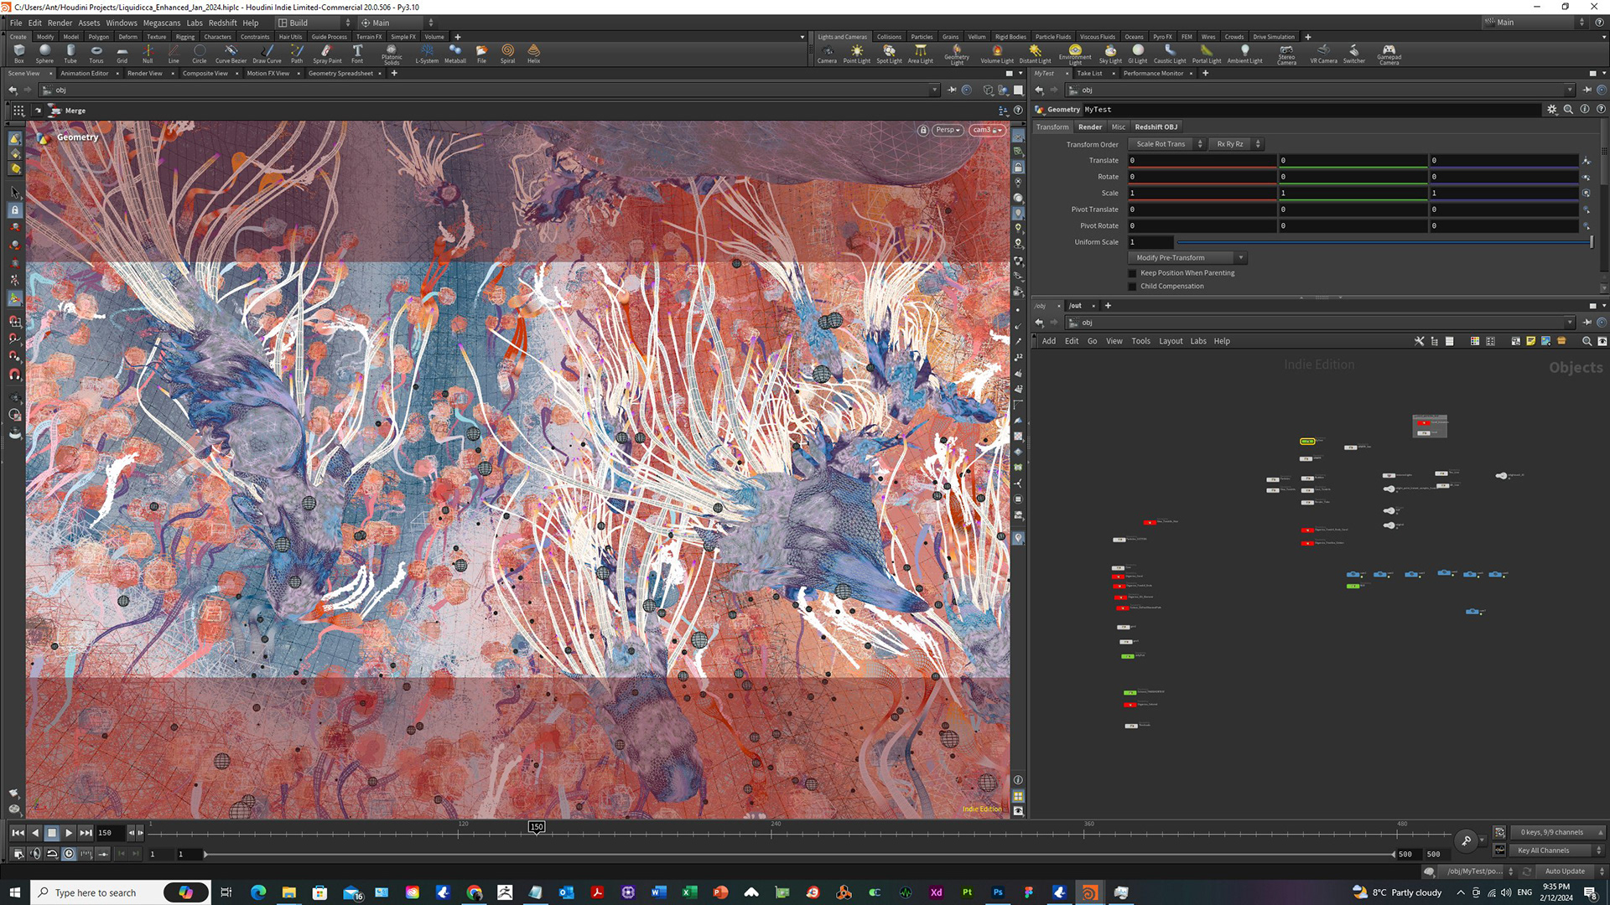Select the Switcher shelf tool

coord(1353,54)
